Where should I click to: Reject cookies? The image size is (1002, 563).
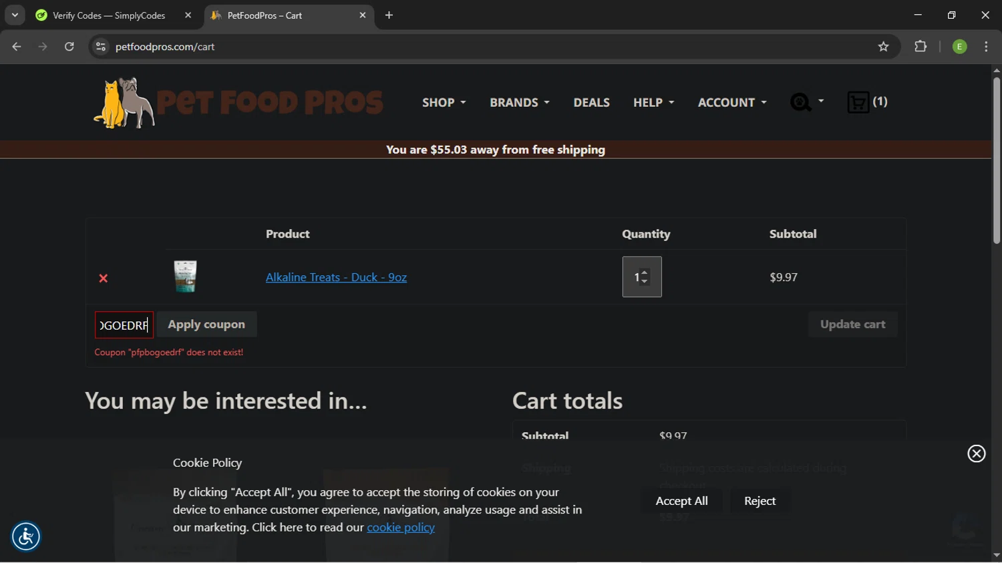tap(760, 501)
